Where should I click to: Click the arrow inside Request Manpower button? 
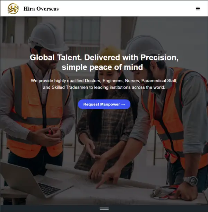[123, 104]
